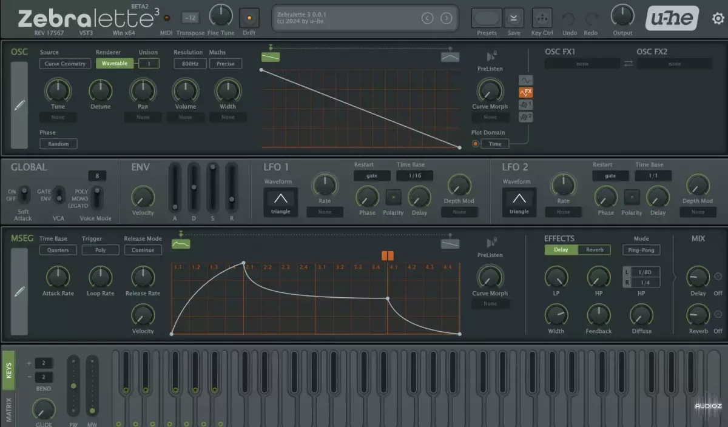
Task: Go to next preset arrow
Action: [447, 18]
